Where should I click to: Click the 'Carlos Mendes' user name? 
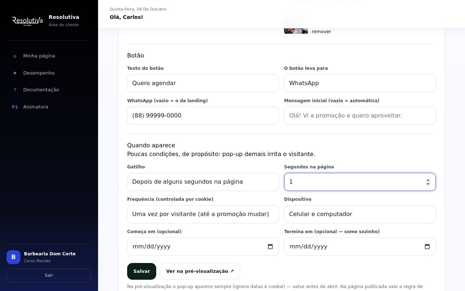pyautogui.click(x=37, y=261)
